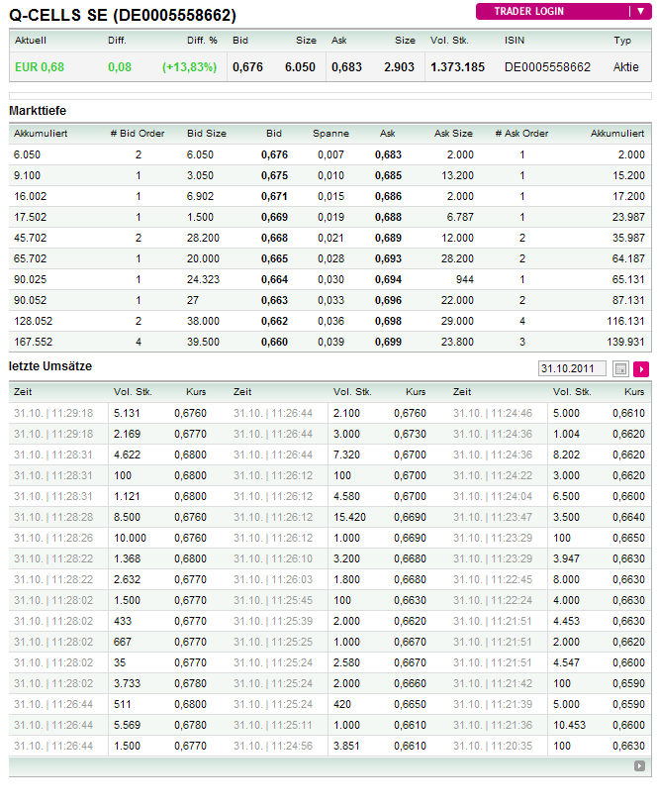Click the date field showing 31.10.2011

click(x=572, y=369)
